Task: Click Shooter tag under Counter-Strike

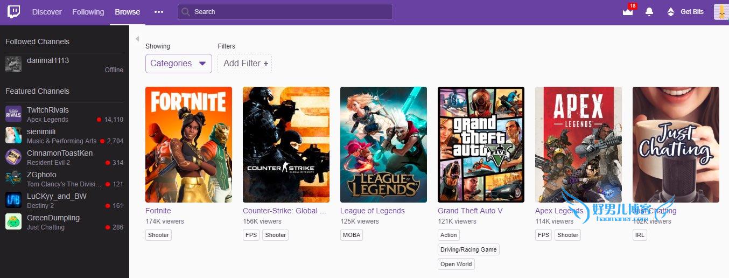Action: click(x=276, y=235)
